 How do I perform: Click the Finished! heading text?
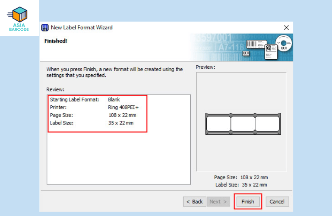(56, 41)
